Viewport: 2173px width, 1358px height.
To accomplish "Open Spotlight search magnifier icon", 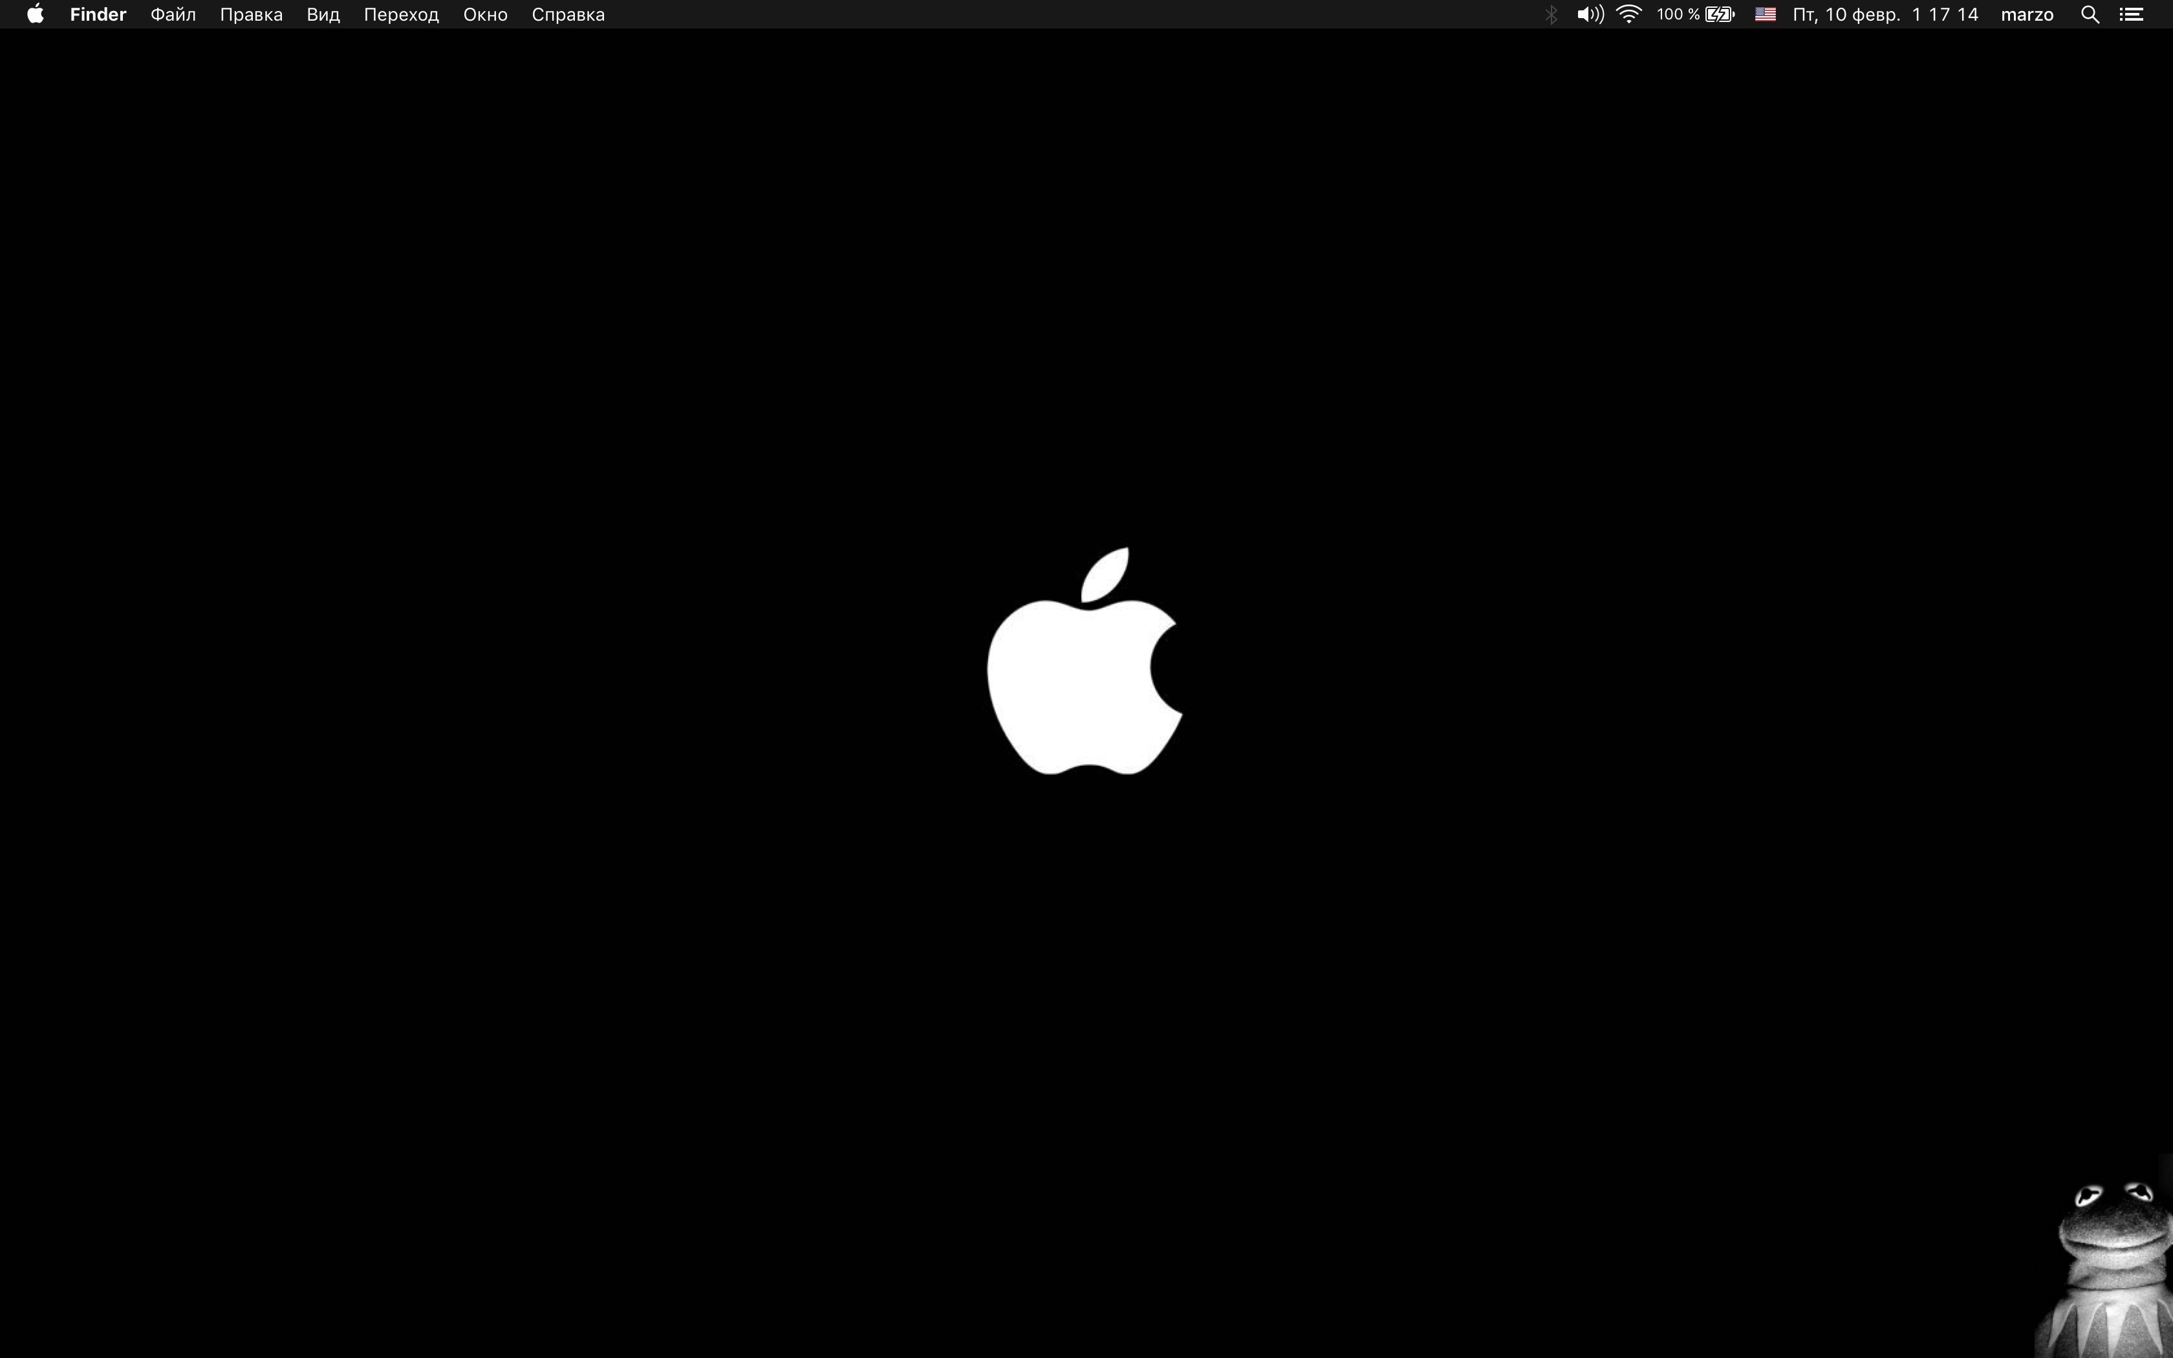I will [2090, 14].
